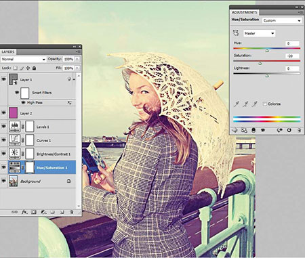Delete adjustment layer trash icon in Adjustments
This screenshot has height=258, width=305.
point(299,130)
